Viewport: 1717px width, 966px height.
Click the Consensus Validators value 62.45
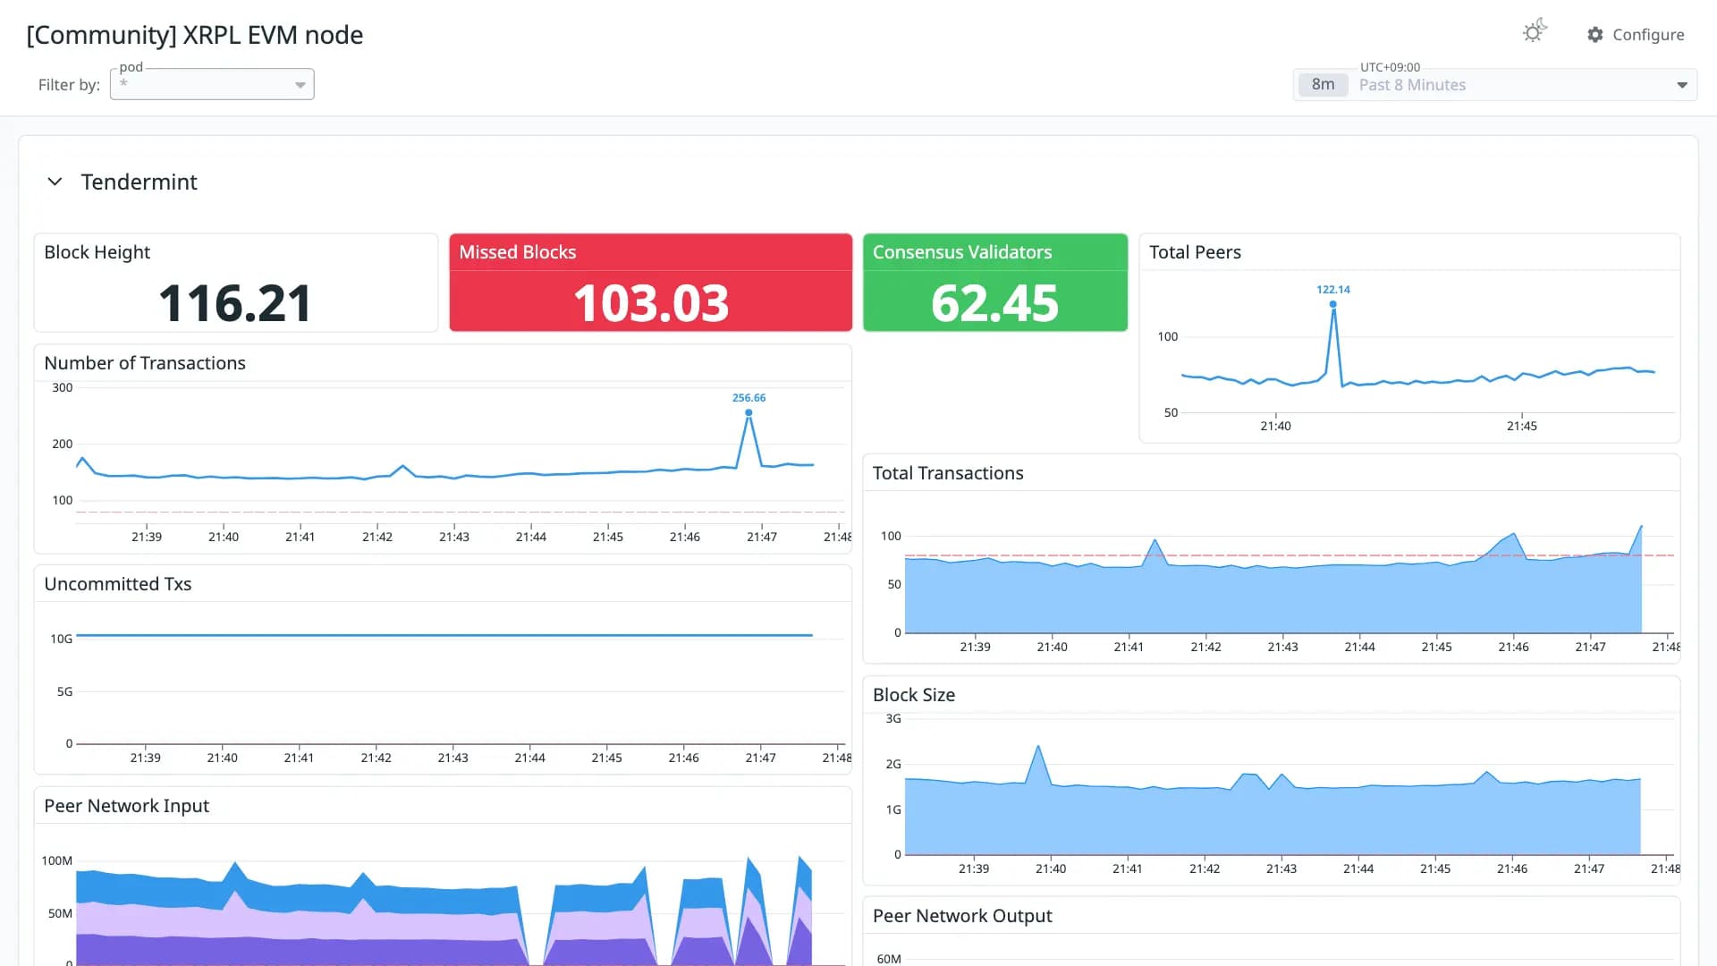click(994, 303)
